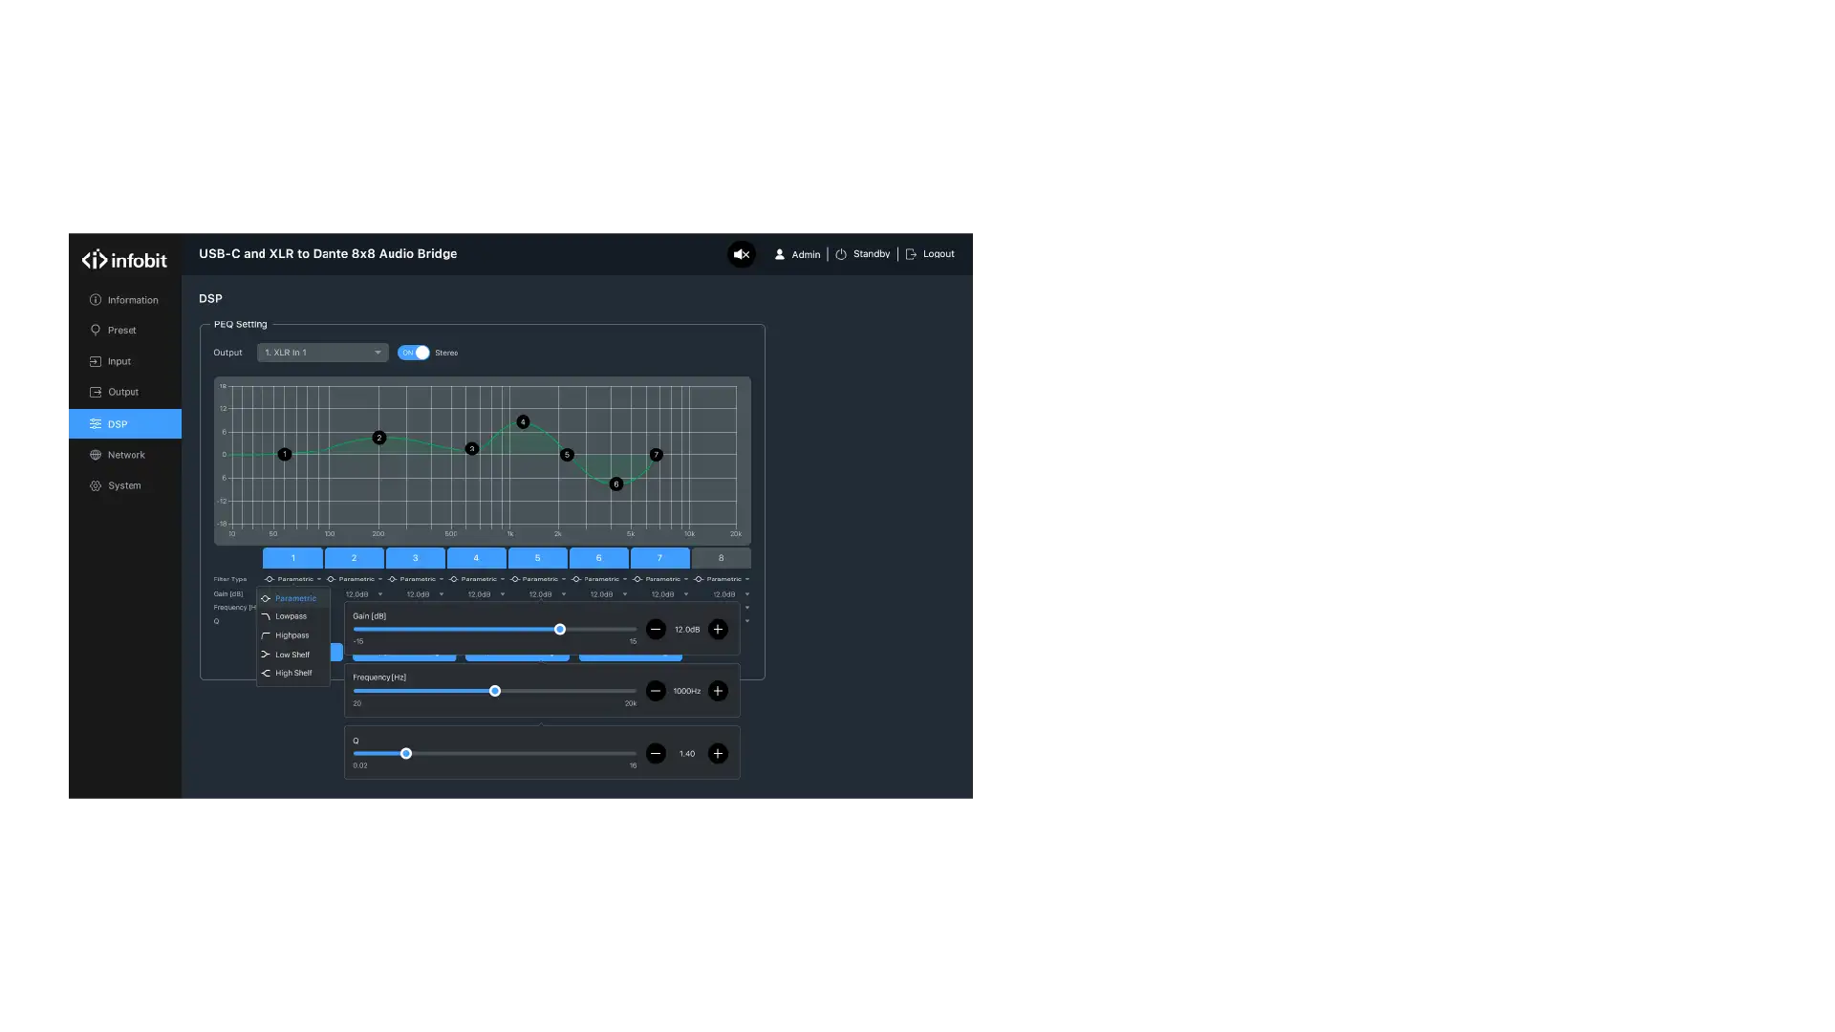Select EQ node 3 on the graph
Image resolution: width=1835 pixels, height=1032 pixels.
471,449
